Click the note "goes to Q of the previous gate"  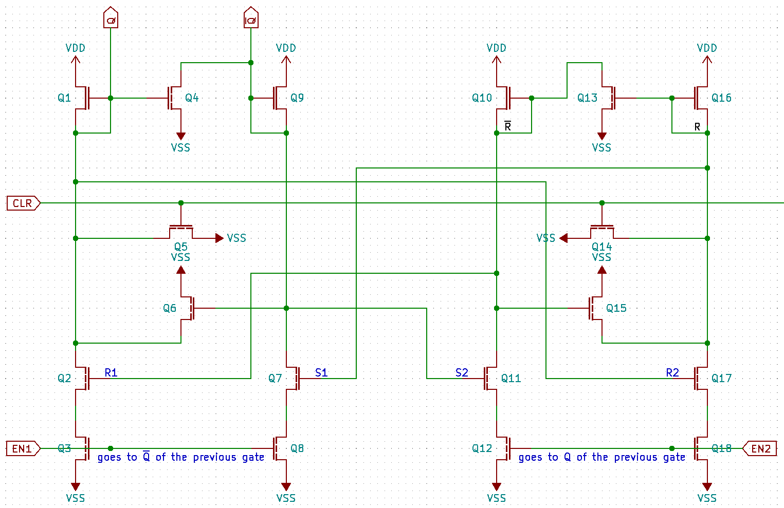602,457
